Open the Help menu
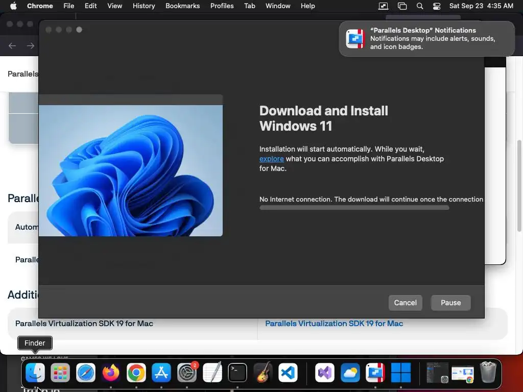 (x=307, y=6)
